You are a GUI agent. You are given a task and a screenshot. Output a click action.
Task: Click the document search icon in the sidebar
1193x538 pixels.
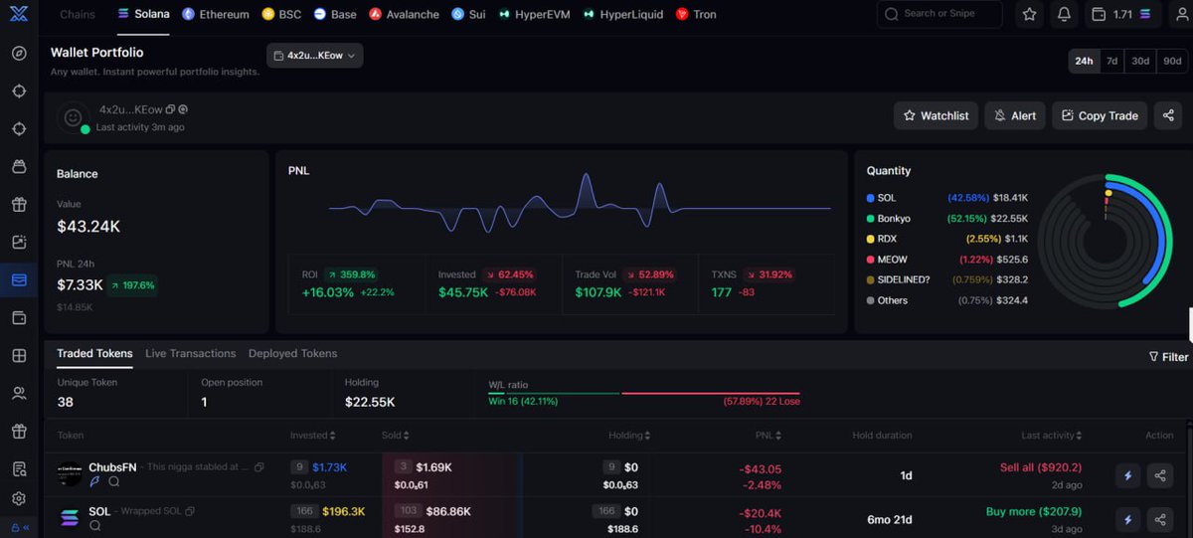point(19,469)
